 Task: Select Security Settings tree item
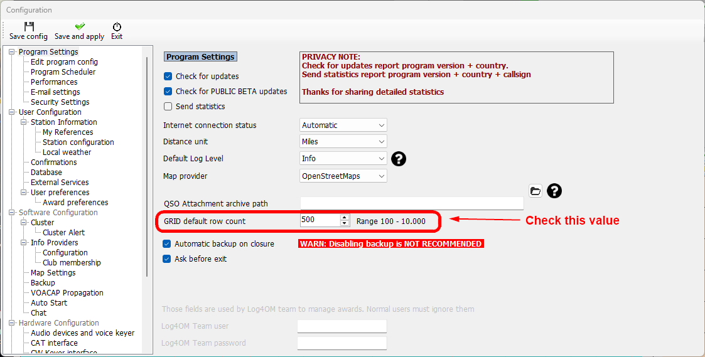click(x=60, y=102)
